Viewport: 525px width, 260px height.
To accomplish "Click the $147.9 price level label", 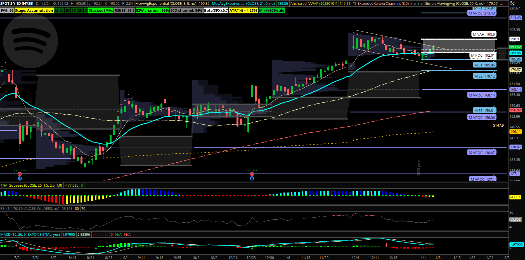I will point(498,126).
